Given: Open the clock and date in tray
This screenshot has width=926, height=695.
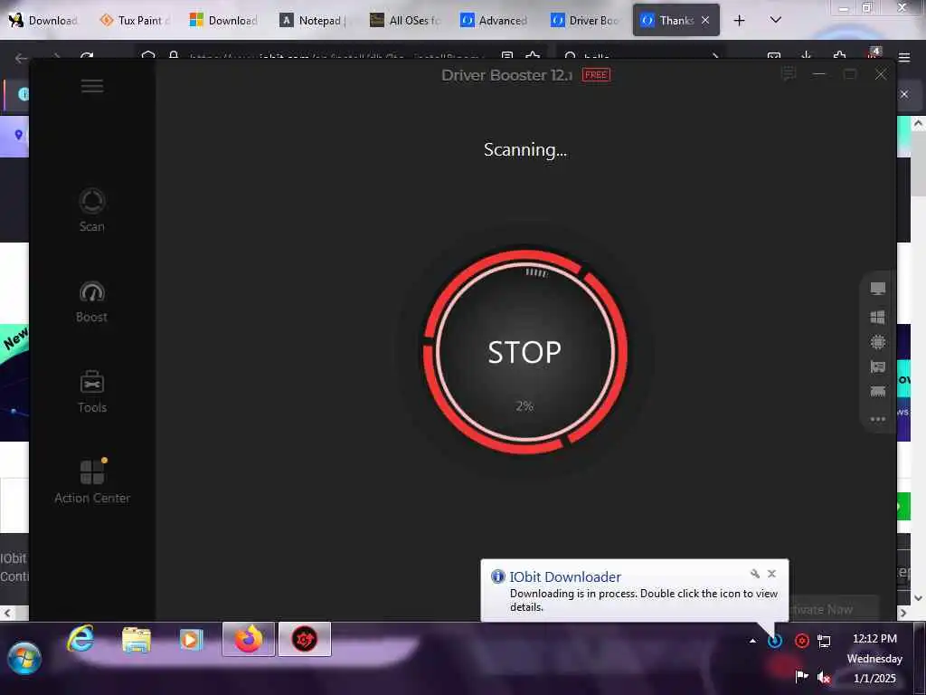Looking at the screenshot, I should [x=874, y=659].
